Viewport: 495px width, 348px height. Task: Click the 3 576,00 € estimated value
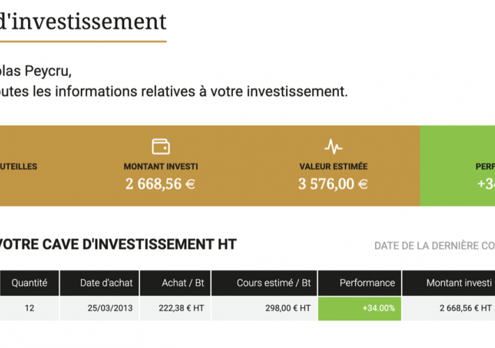(333, 184)
